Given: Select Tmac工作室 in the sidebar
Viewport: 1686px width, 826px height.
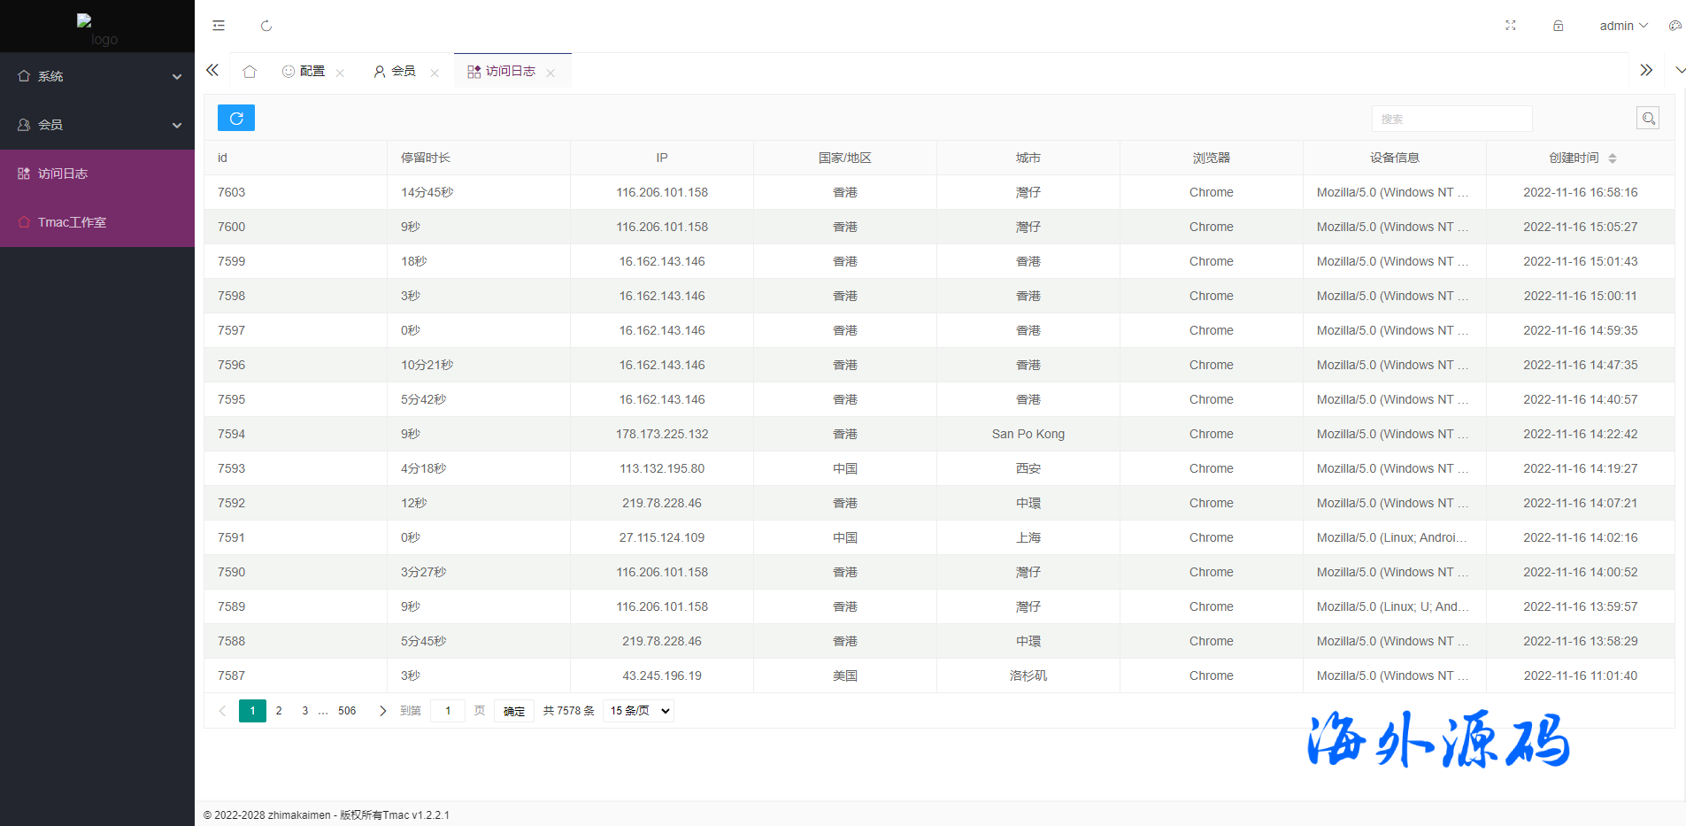Looking at the screenshot, I should coord(72,222).
